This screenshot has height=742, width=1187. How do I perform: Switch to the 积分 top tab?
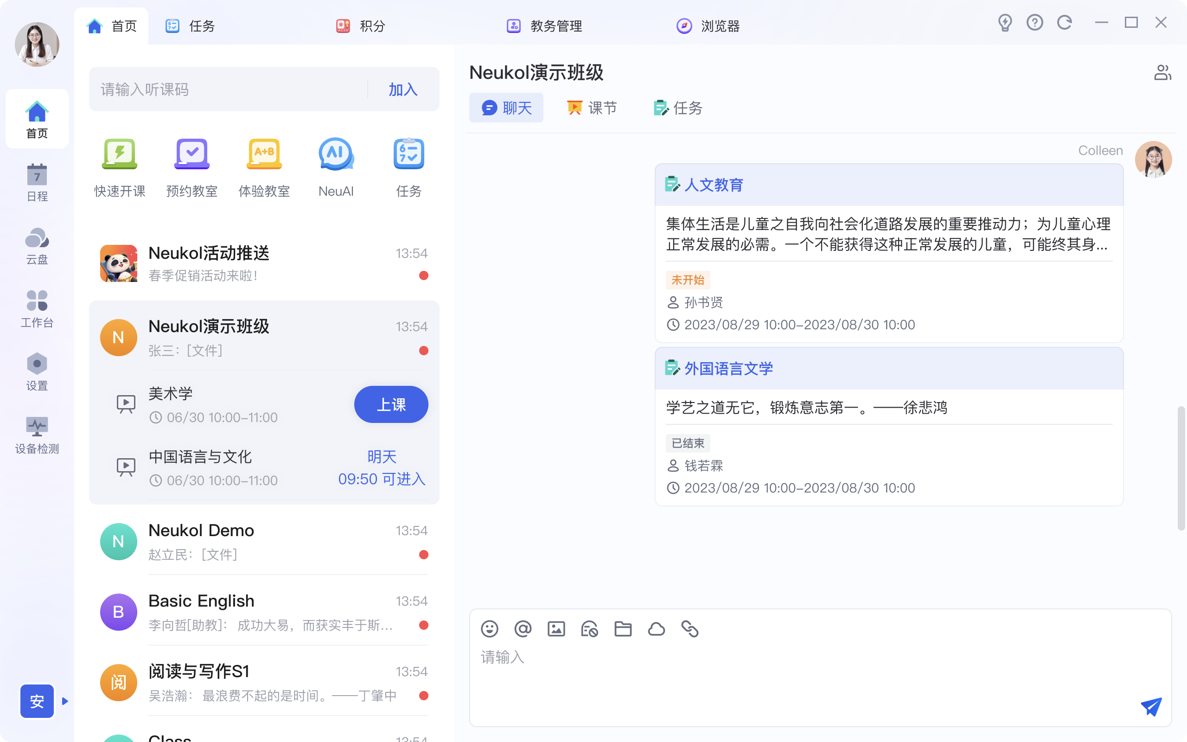(x=361, y=26)
